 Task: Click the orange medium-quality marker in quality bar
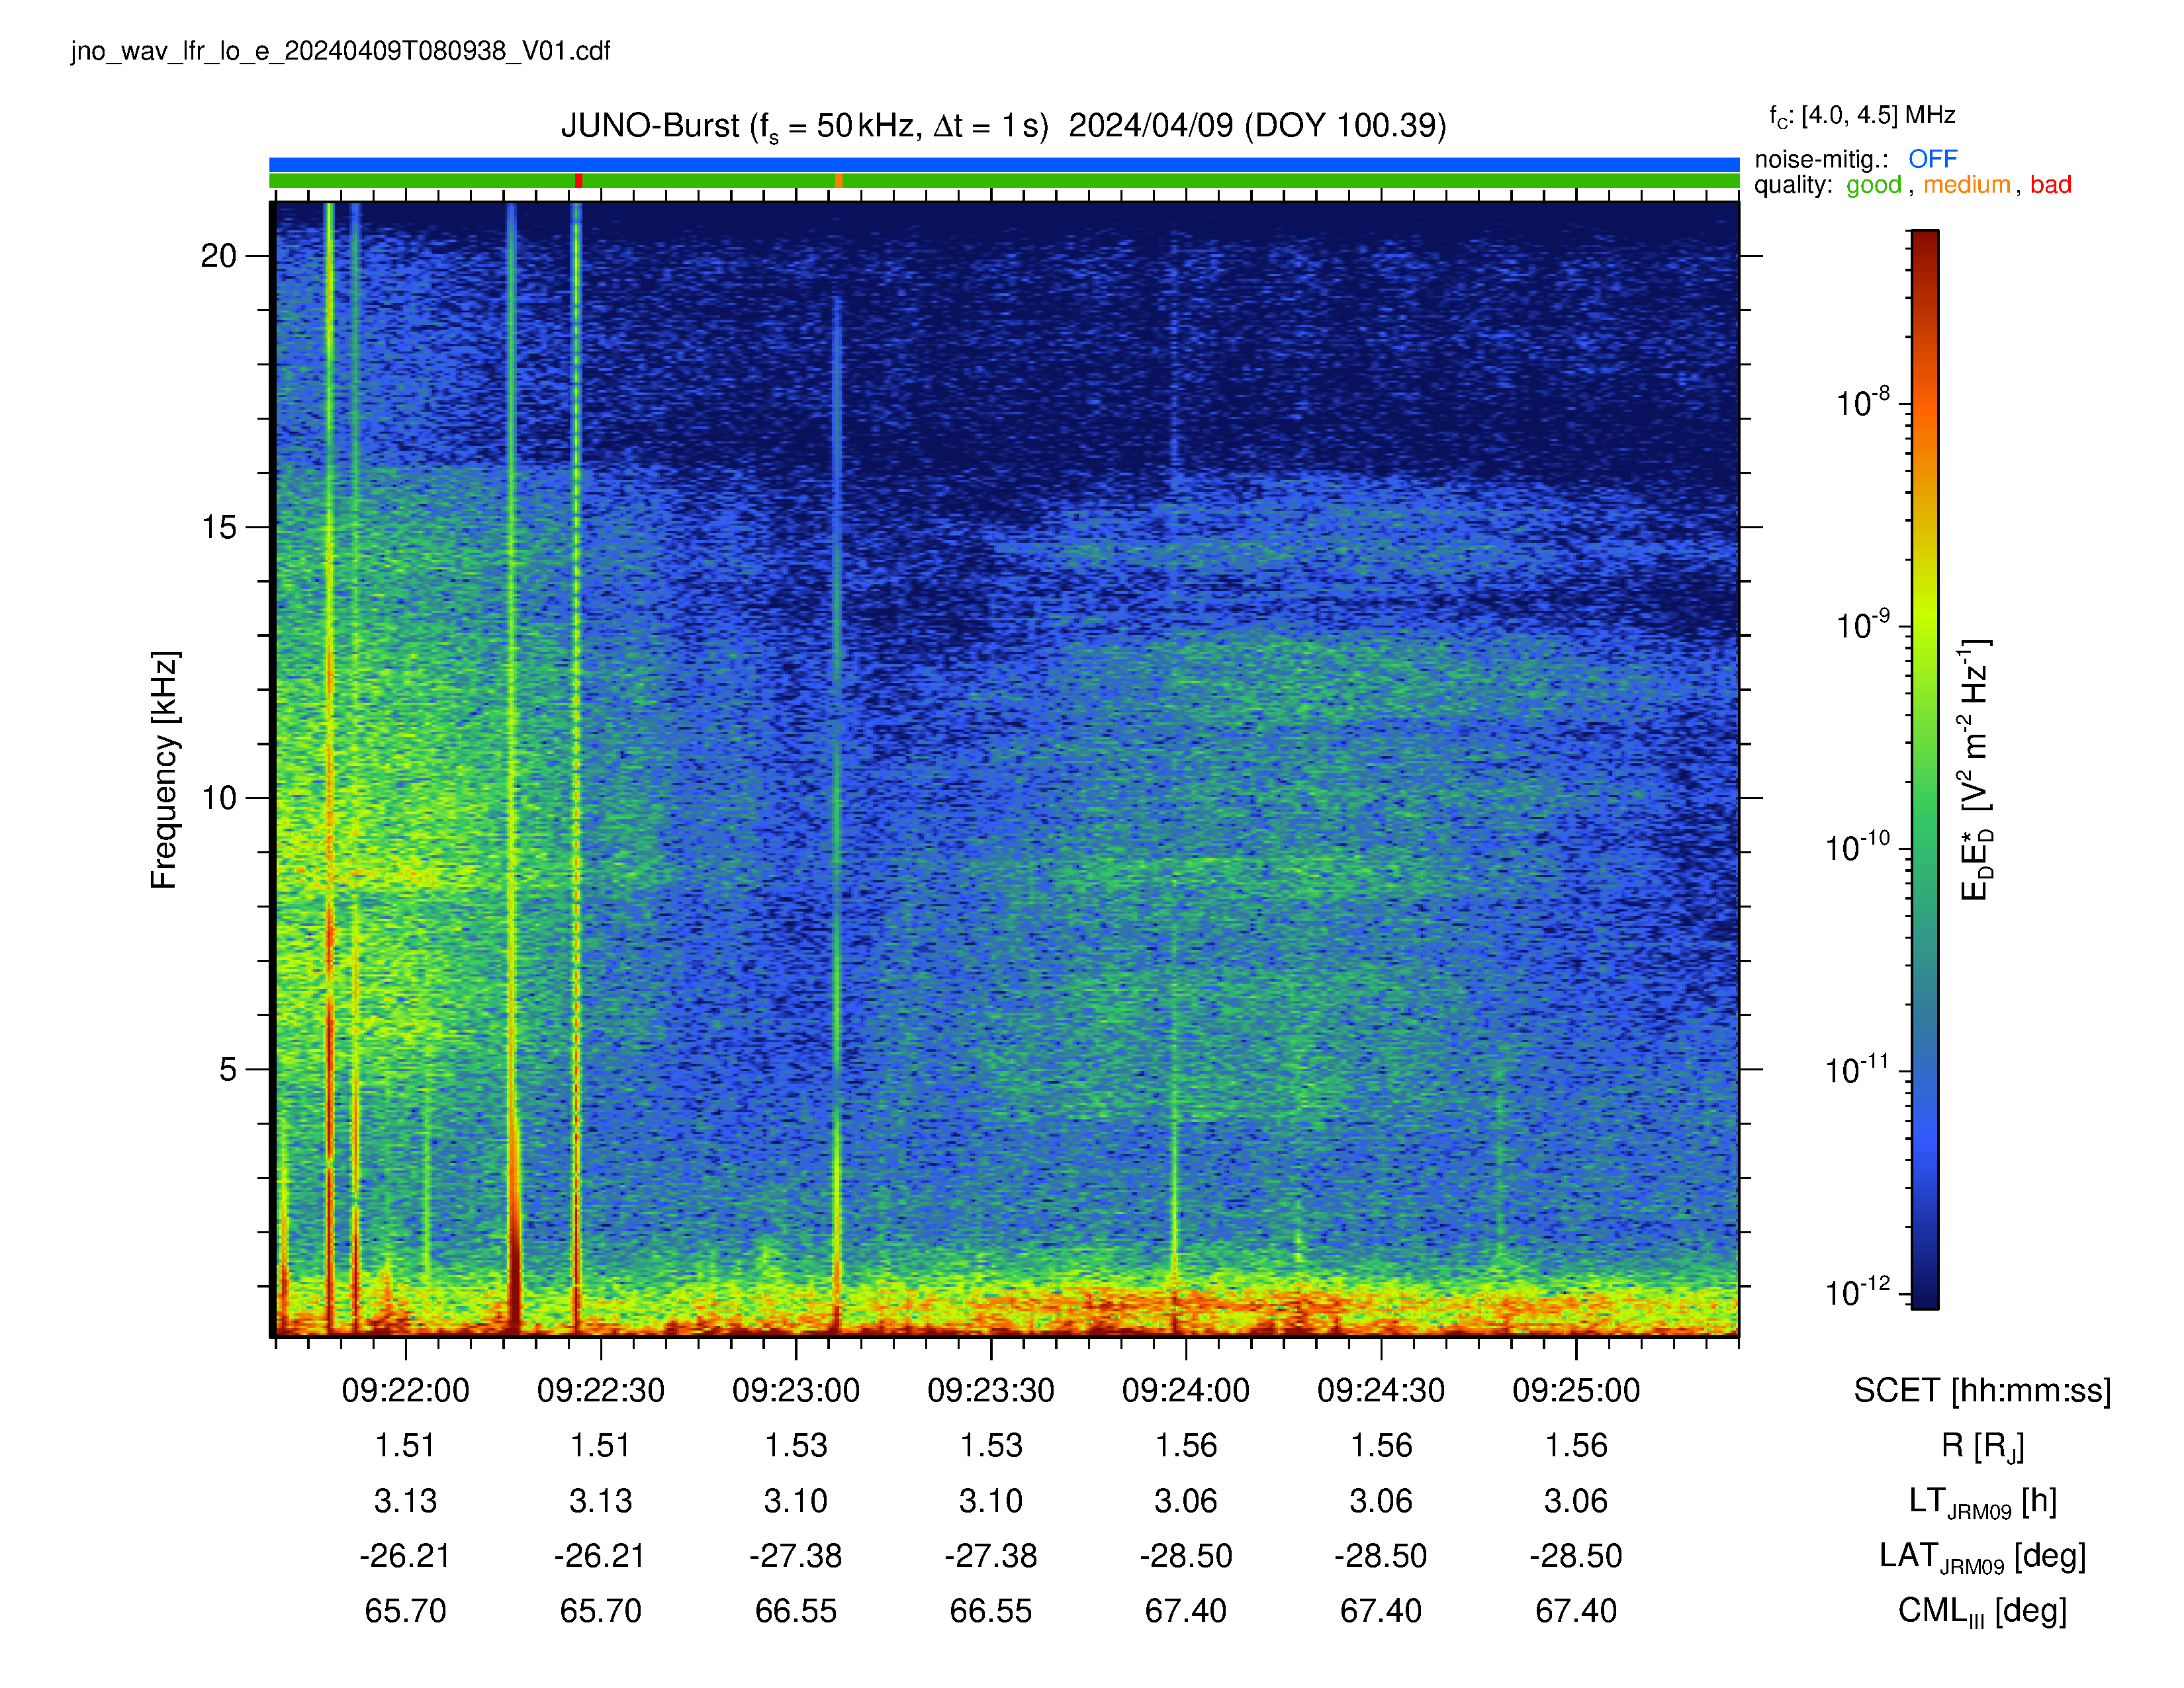coord(839,181)
